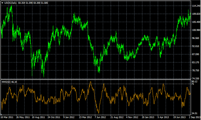Viewport: 201px width, 120px height.
Task: Select the 4 Nov 2012 date label
Action: pos(132,117)
